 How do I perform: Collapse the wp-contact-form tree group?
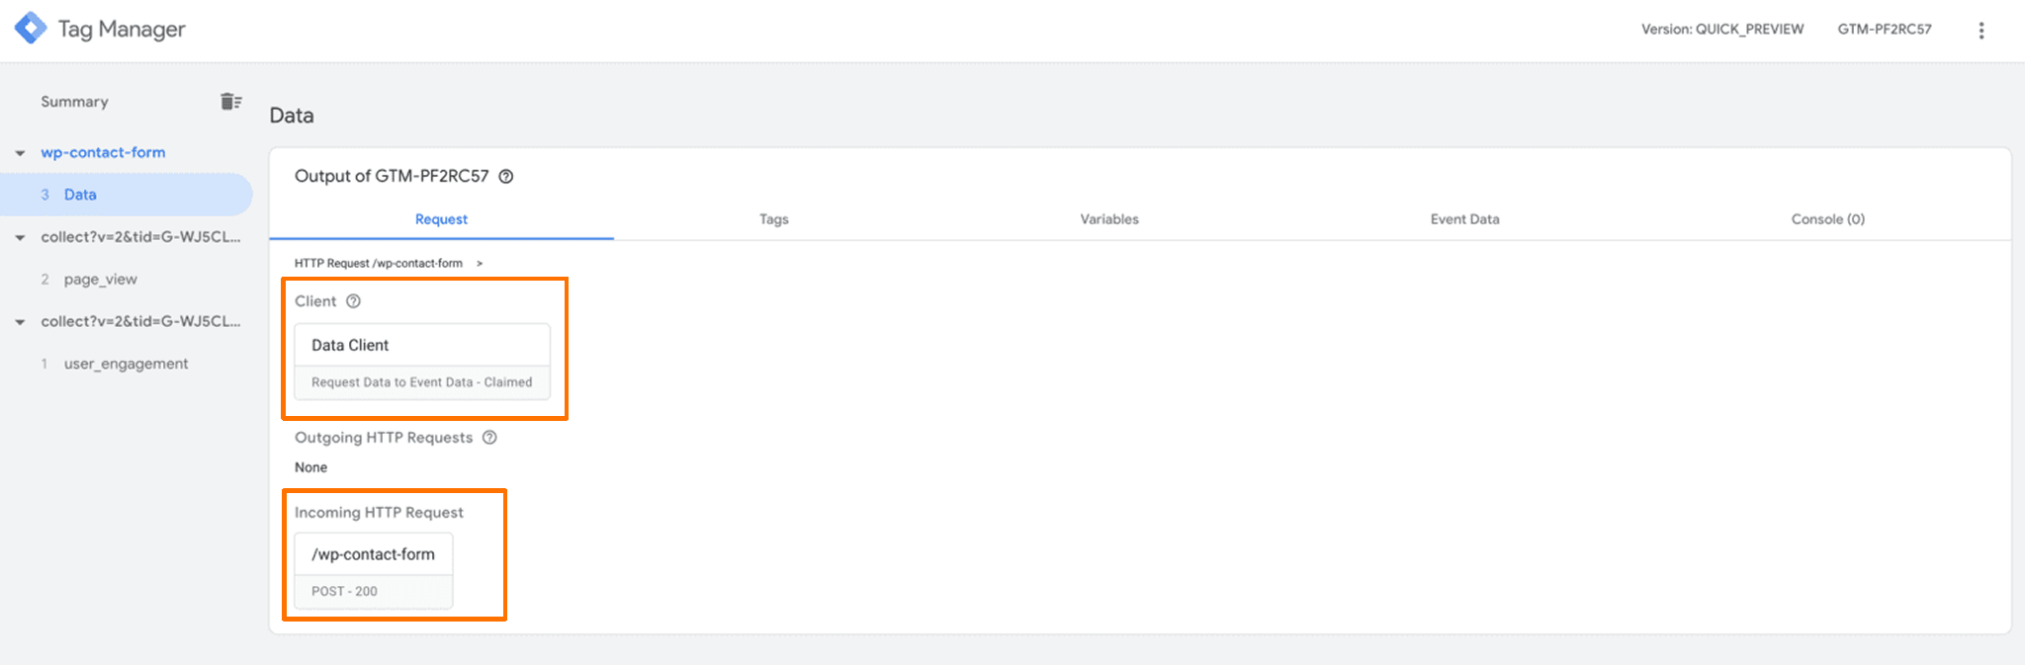tap(20, 153)
